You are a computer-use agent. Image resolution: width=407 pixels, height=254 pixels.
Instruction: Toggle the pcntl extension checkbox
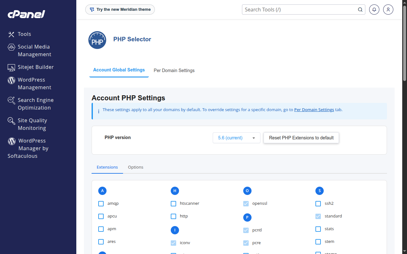pyautogui.click(x=246, y=230)
